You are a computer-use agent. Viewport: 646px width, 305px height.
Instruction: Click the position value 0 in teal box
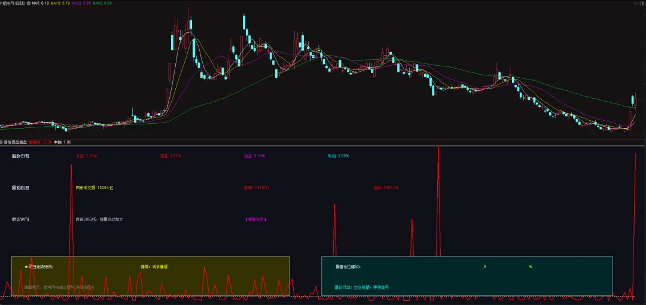click(x=485, y=267)
